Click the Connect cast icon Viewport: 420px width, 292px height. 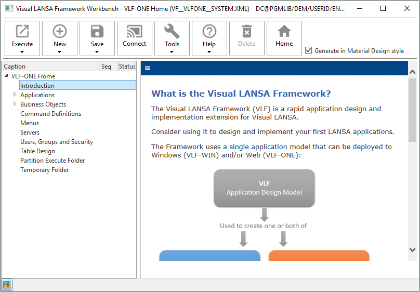tap(135, 31)
